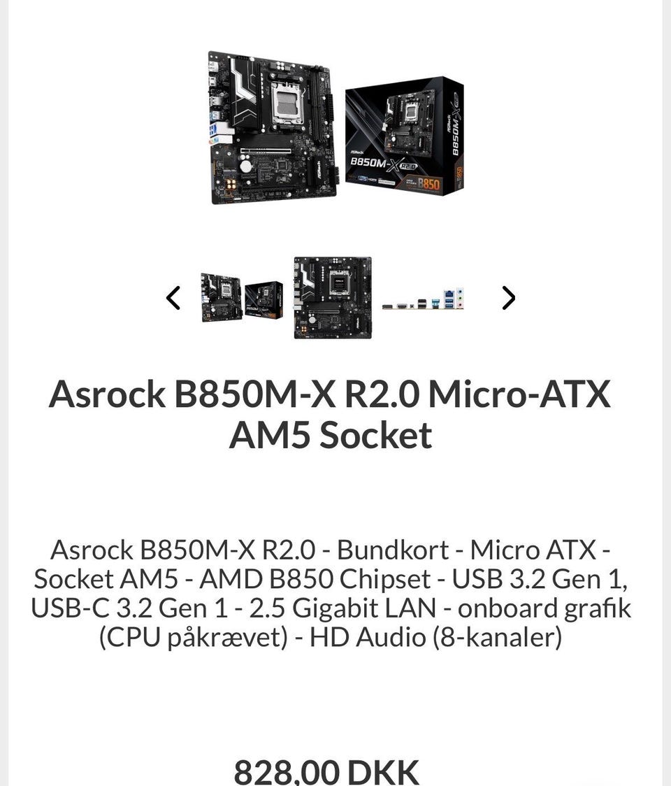The width and height of the screenshot is (671, 786).
Task: Click the Bundkort product description paragraph
Action: pyautogui.click(x=331, y=594)
